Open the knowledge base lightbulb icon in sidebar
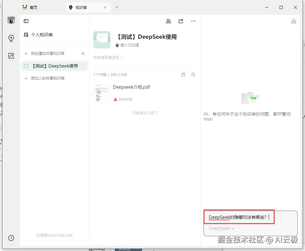This screenshot has width=305, height=251. click(x=11, y=38)
